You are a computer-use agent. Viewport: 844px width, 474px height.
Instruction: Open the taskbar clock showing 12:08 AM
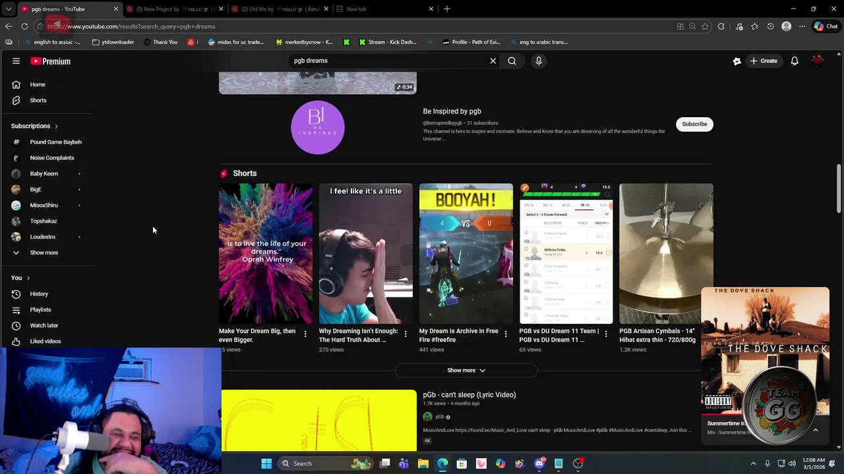[x=814, y=463]
